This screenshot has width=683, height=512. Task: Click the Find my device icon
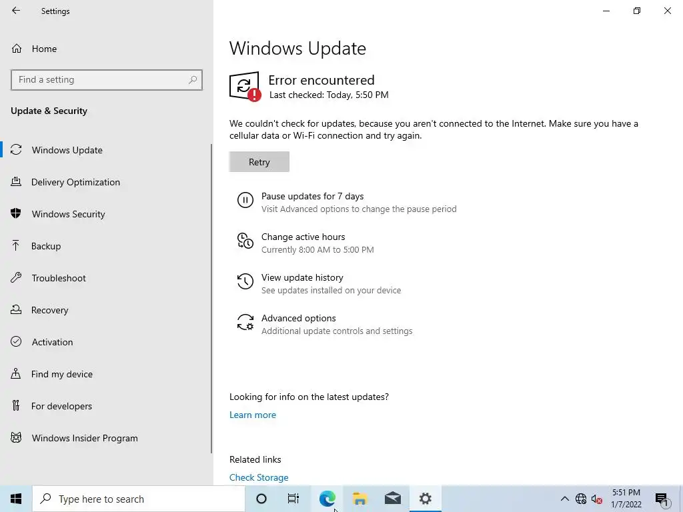tap(16, 373)
